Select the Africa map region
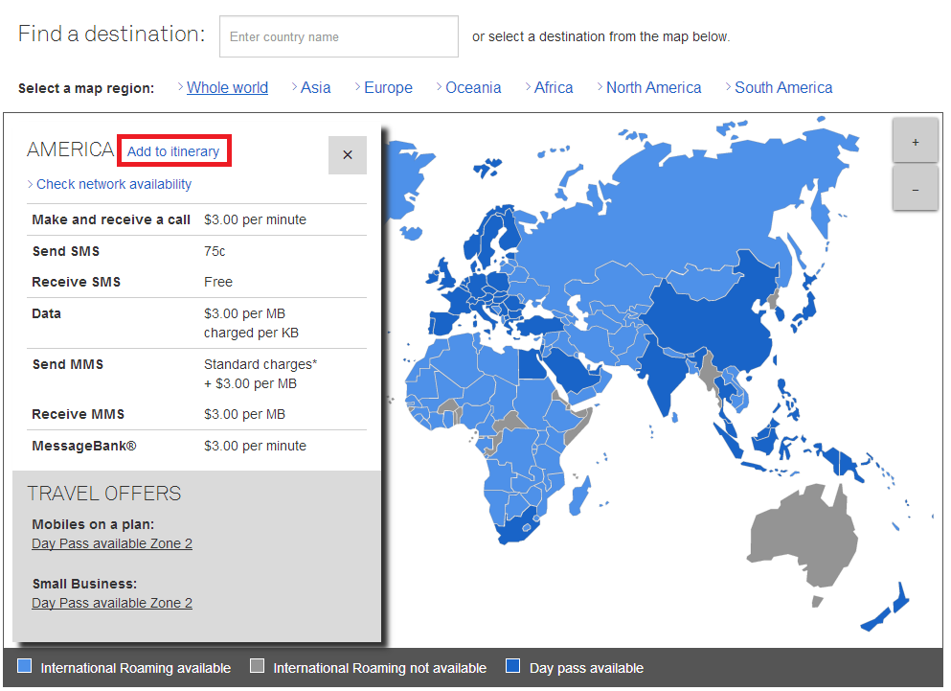This screenshot has height=691, width=951. click(554, 87)
